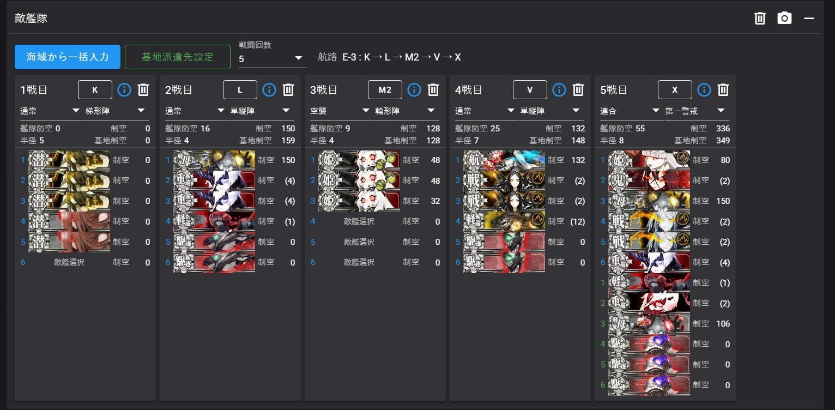Delete battle 4 with its trash icon
The width and height of the screenshot is (835, 410).
[578, 90]
